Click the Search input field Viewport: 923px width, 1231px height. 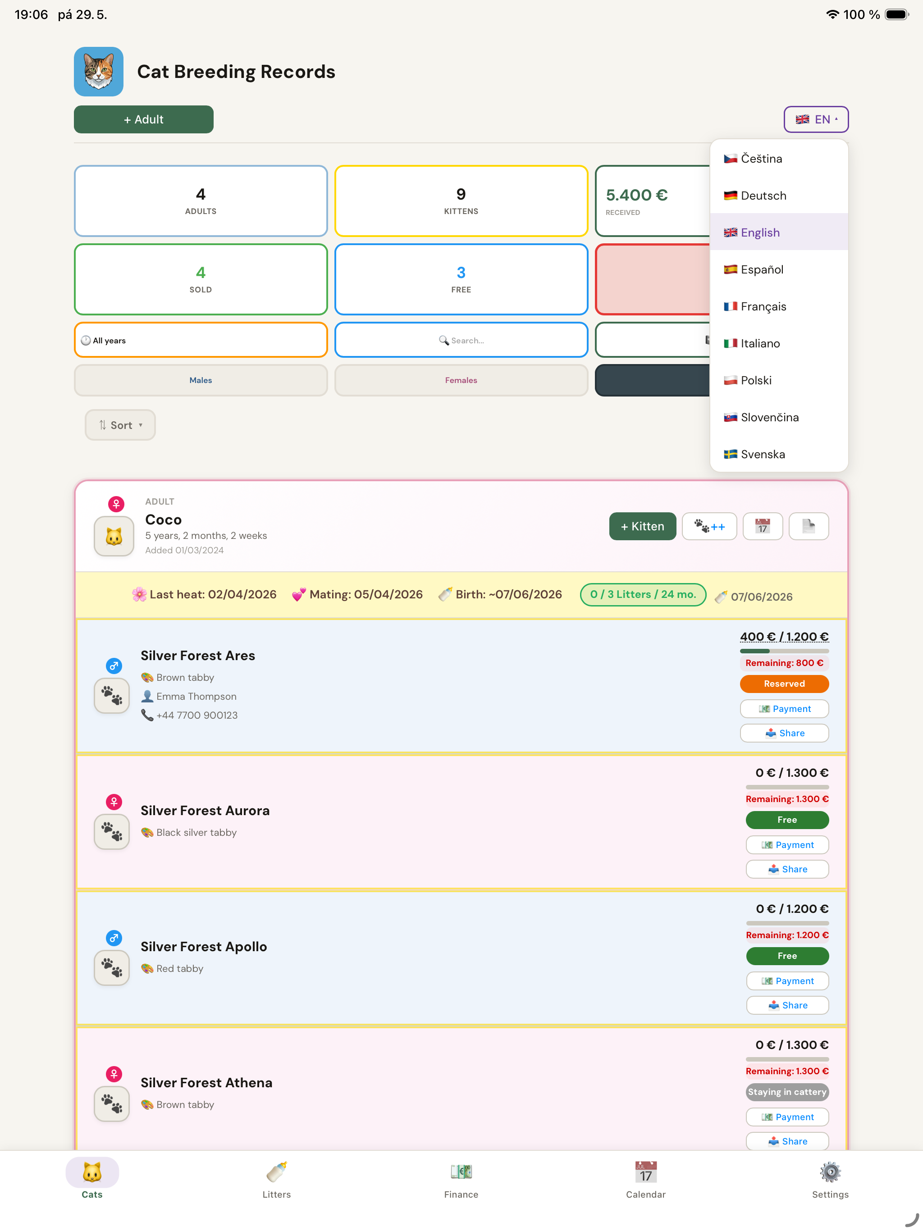[x=461, y=340]
